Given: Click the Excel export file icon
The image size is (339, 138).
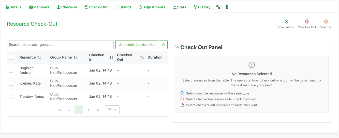Looking at the screenshot, I should click(x=227, y=7).
